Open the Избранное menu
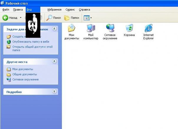 point(55,10)
